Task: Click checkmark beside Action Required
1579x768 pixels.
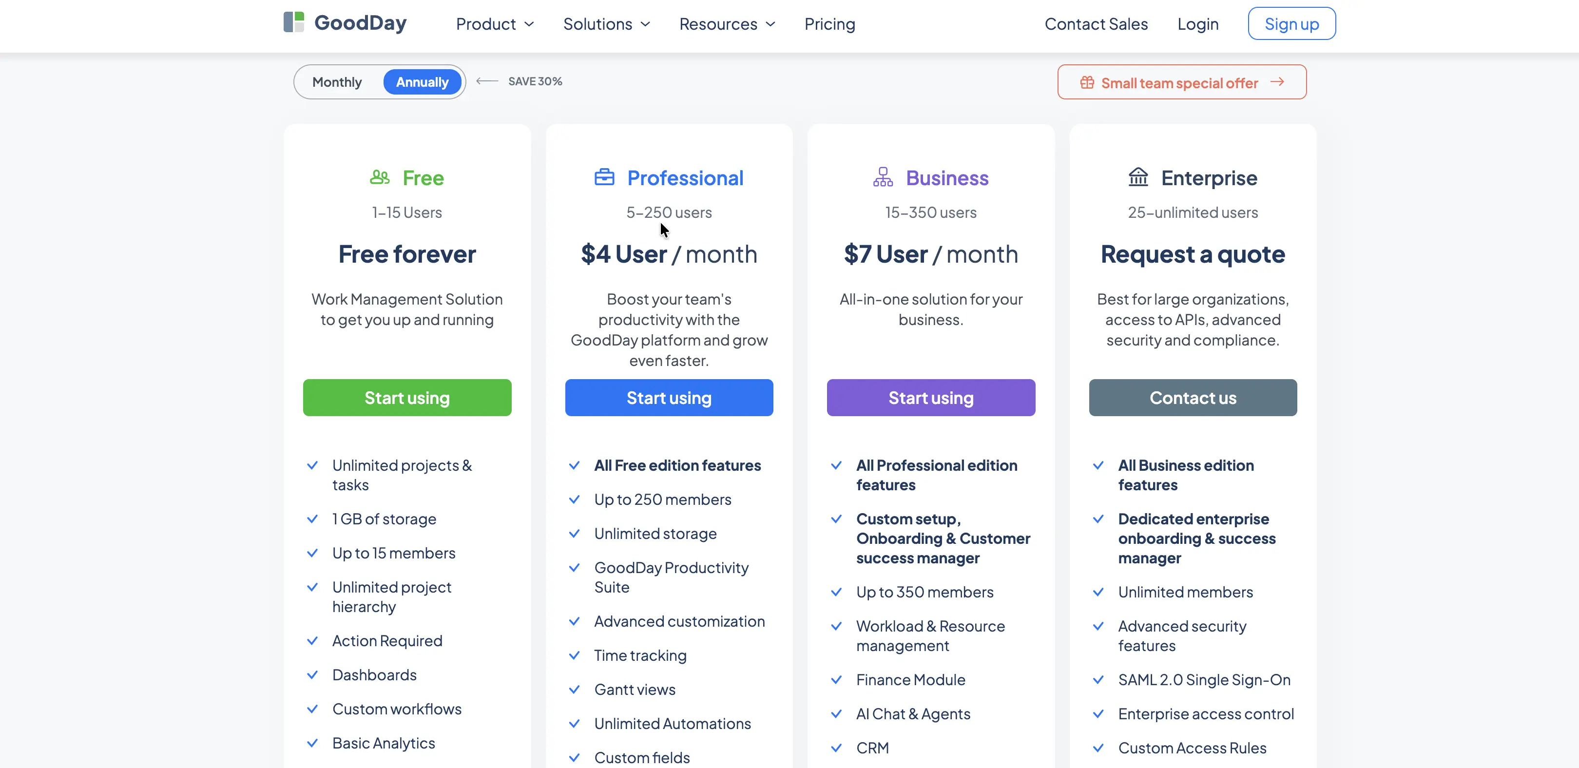Action: [x=312, y=640]
